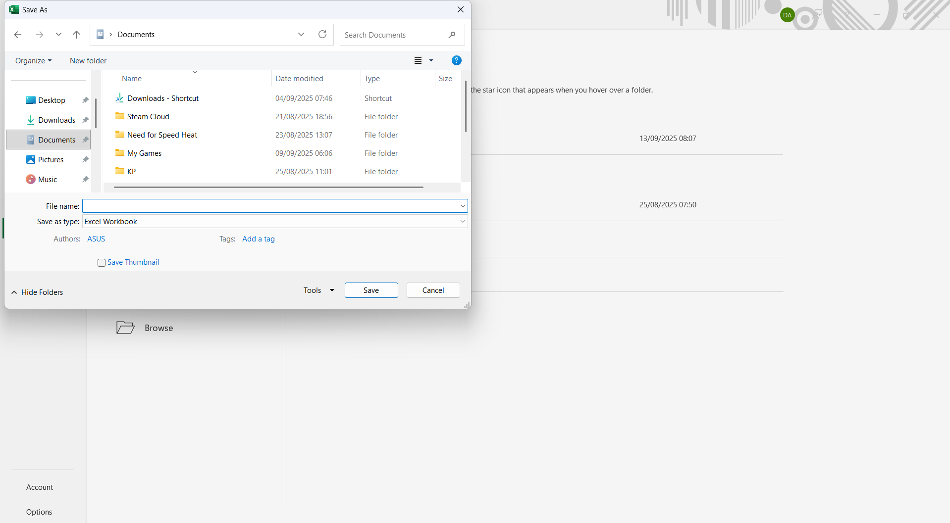Sort files by Date modified column
This screenshot has width=950, height=523.
tap(299, 79)
